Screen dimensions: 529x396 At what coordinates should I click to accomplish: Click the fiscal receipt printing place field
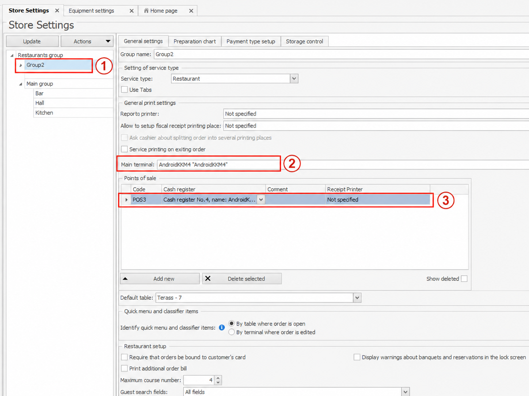tap(376, 126)
